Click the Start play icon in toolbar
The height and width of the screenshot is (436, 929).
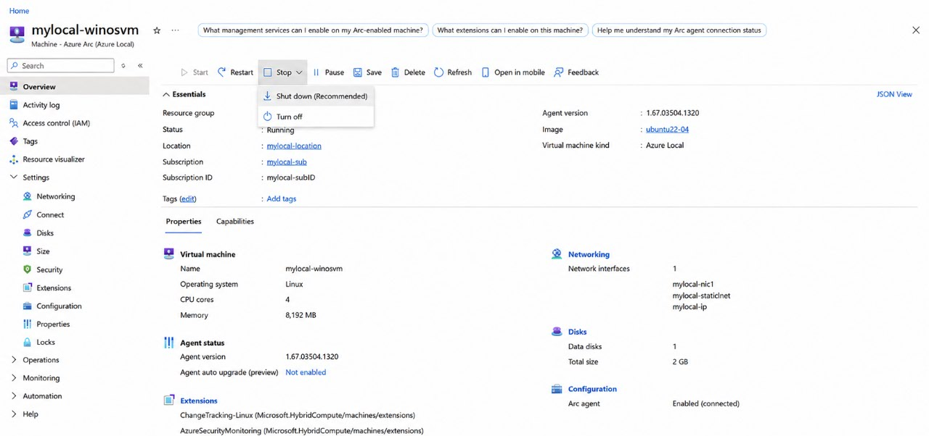(x=184, y=72)
